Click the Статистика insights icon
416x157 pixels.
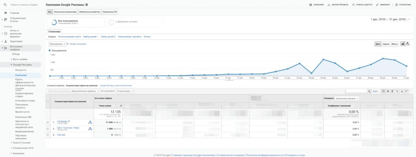(396, 5)
